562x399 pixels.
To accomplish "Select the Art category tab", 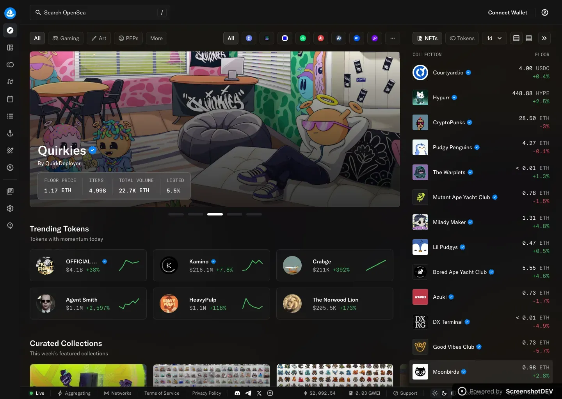I will (99, 38).
